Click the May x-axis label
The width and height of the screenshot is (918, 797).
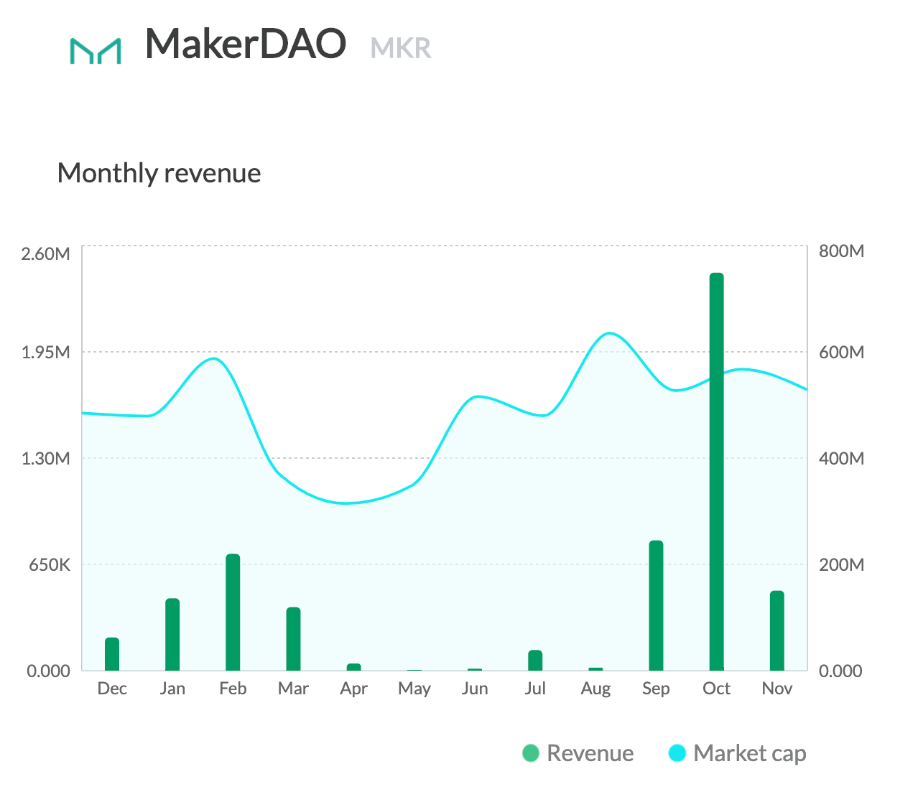click(414, 689)
